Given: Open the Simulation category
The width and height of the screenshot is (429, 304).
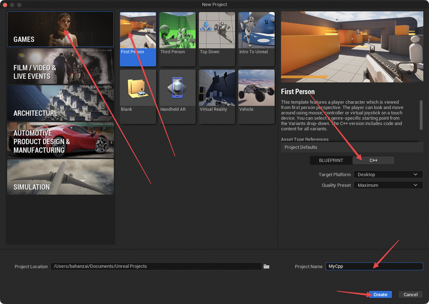Looking at the screenshot, I should [x=60, y=177].
